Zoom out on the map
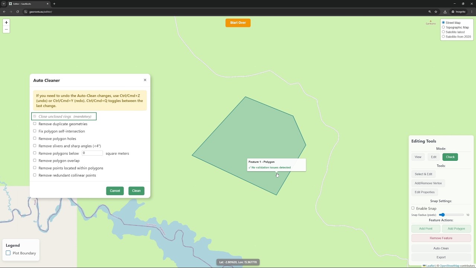Viewport: 476px width, 268px height. (6, 29)
